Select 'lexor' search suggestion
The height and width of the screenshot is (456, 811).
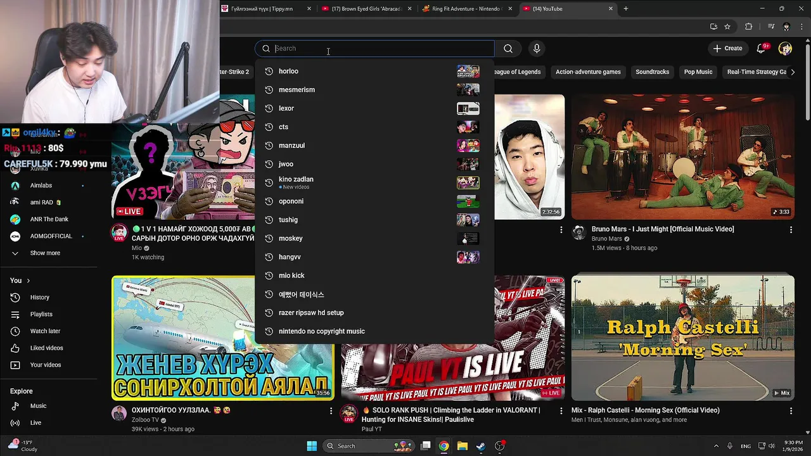[x=374, y=108]
